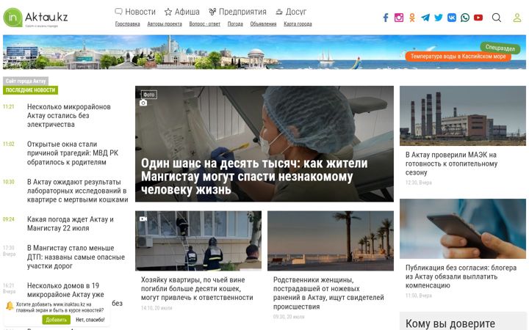Open the Афиша menu
The image size is (529, 330).
coord(182,12)
